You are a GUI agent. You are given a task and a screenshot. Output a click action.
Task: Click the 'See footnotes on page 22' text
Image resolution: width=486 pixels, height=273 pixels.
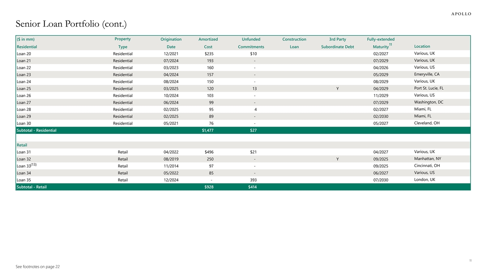(38, 267)
